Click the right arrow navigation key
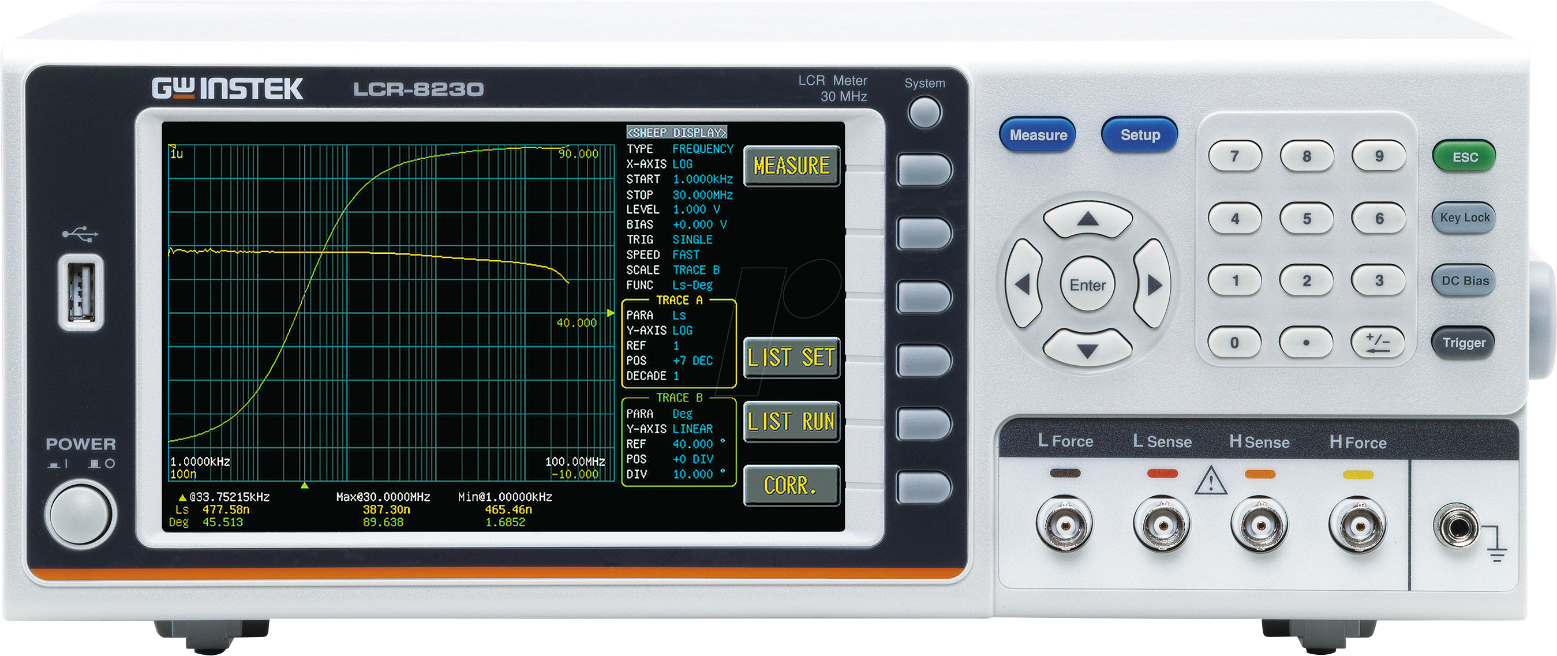 pos(1151,283)
